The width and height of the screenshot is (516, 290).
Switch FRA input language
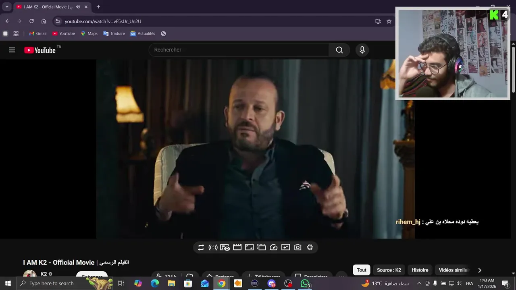pyautogui.click(x=470, y=284)
